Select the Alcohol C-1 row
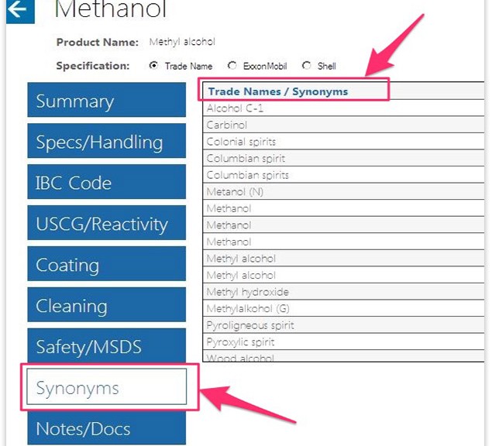This screenshot has width=492, height=446. coord(343,108)
